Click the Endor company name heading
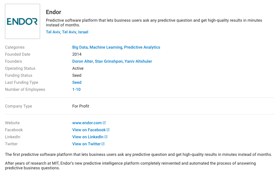280x174 pixels. pyautogui.click(x=54, y=12)
